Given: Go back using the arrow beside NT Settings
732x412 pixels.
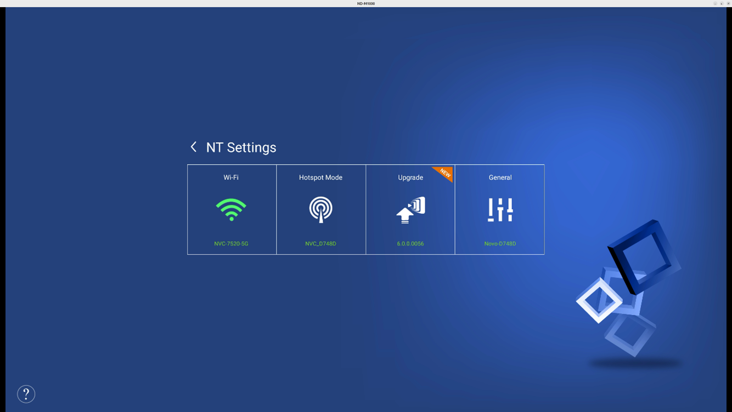Looking at the screenshot, I should coord(193,147).
